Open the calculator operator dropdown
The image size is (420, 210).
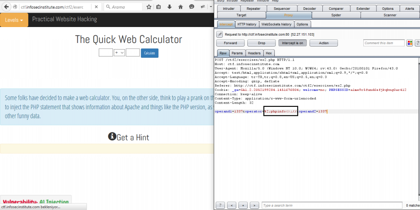coord(119,53)
